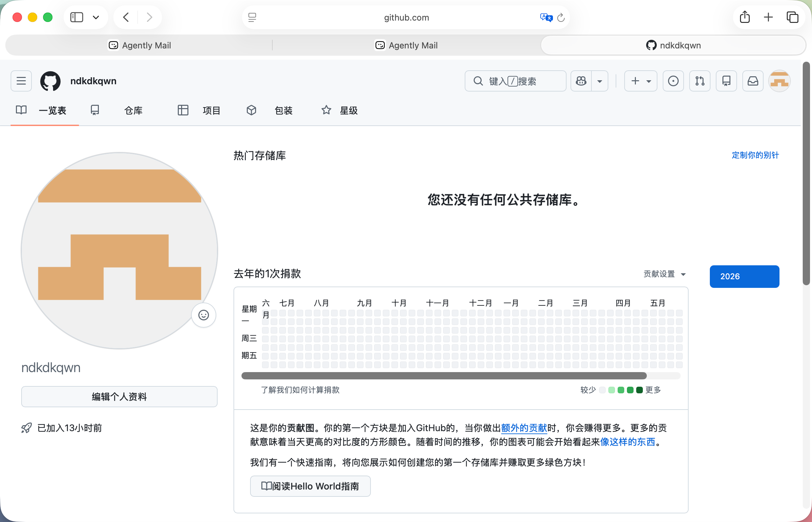
Task: Open the GitHub hamburger navigation menu
Action: (x=21, y=81)
